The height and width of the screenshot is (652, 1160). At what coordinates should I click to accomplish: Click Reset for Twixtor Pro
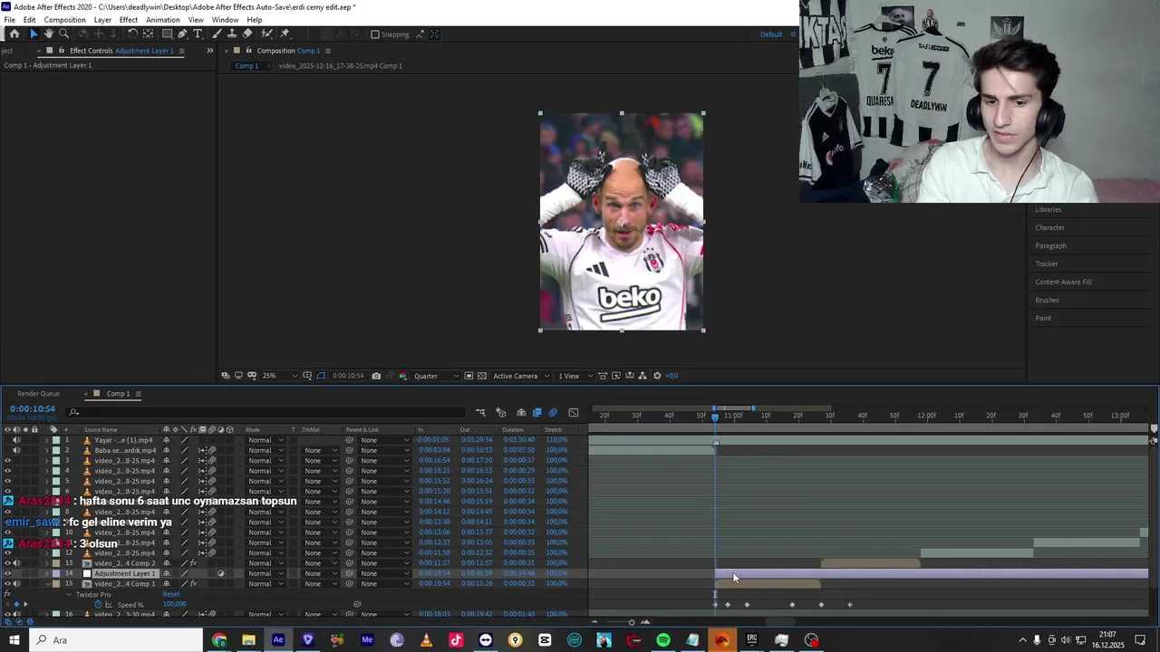tap(171, 594)
